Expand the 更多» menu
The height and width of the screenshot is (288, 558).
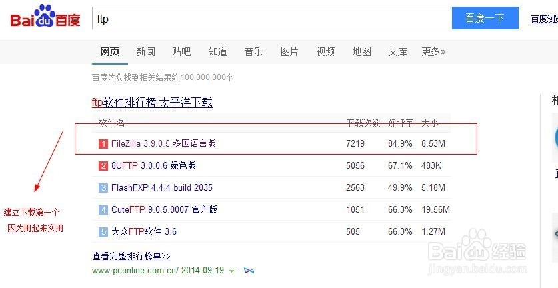point(433,51)
